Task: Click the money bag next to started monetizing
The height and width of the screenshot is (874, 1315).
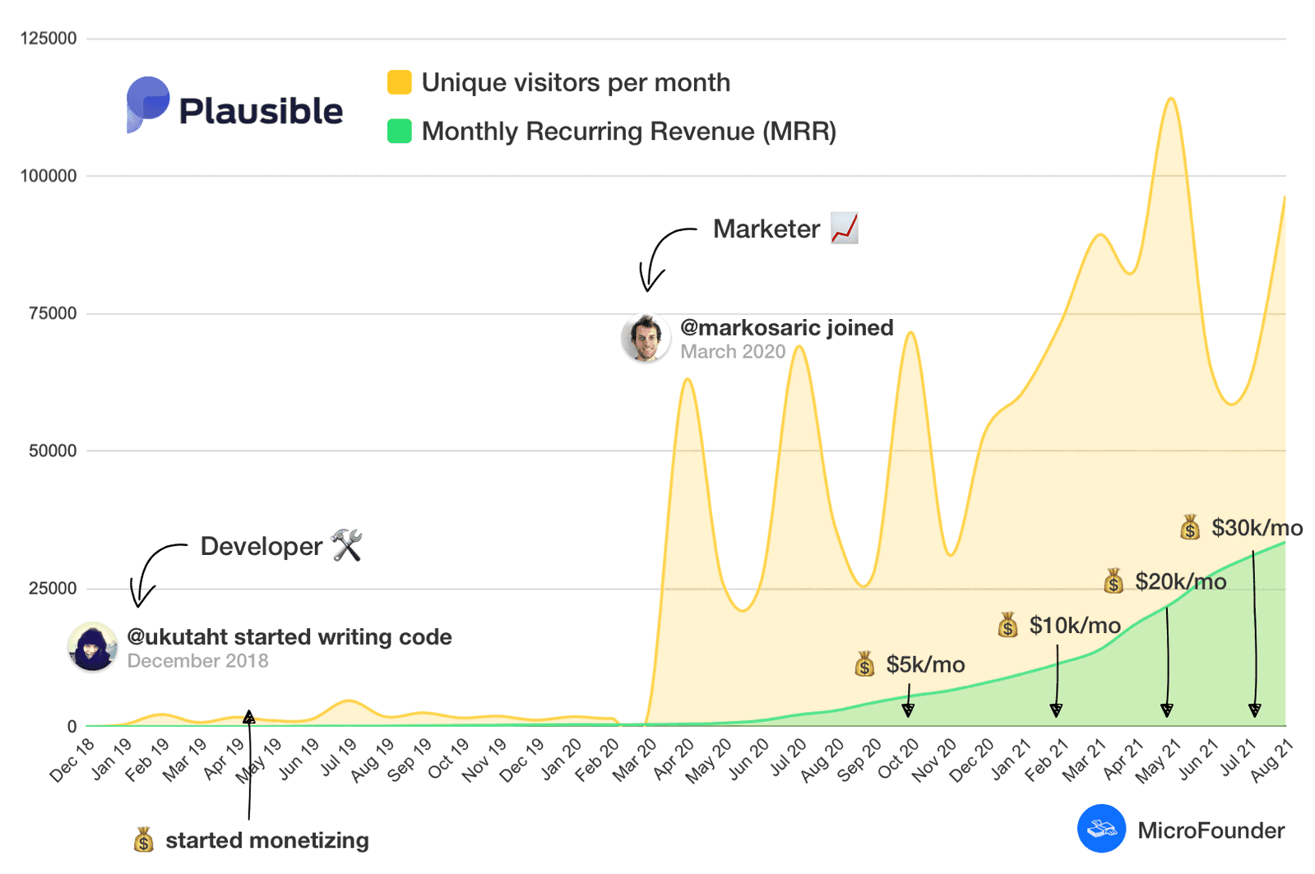Action: point(144,839)
